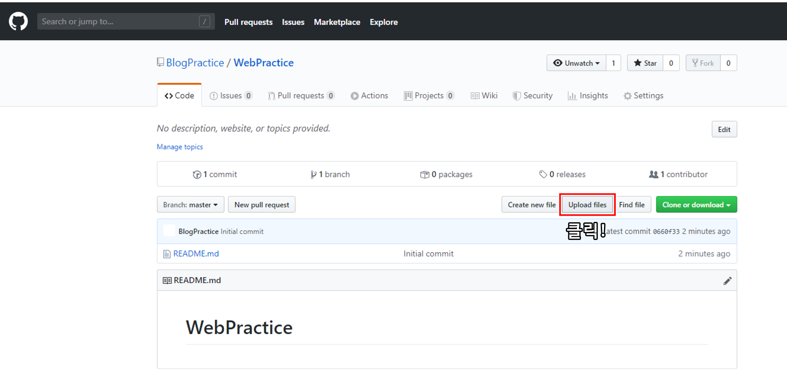Focus the Search or jump to field
This screenshot has height=382, width=787.
point(126,21)
